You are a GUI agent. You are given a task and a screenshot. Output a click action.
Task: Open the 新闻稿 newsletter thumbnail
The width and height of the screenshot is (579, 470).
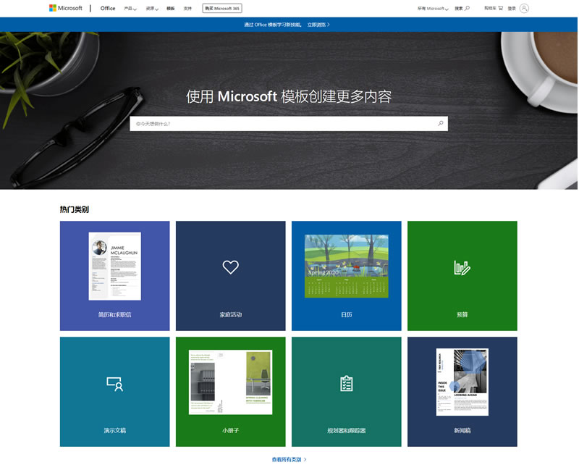[x=462, y=382]
